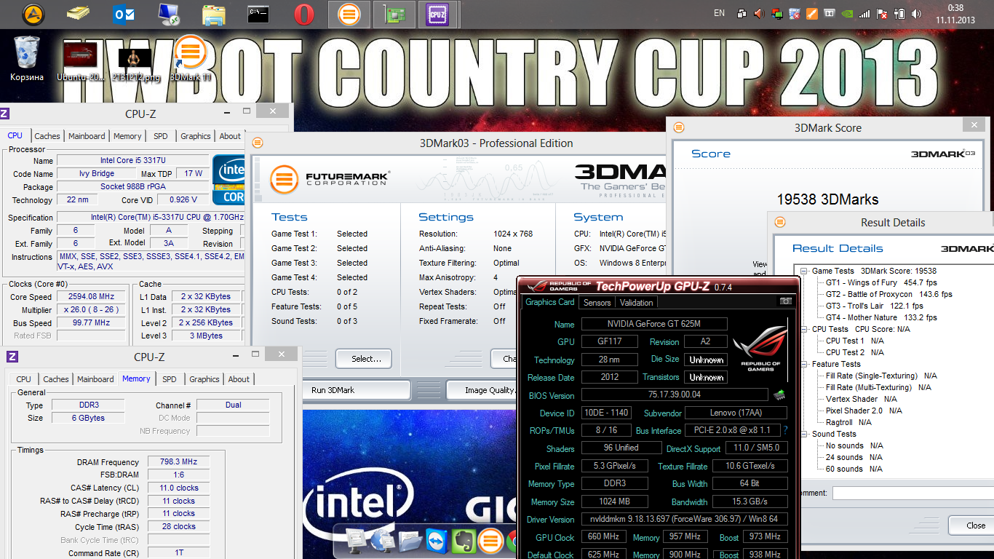Viewport: 994px width, 559px height.
Task: Switch to CPU tab in lower CPU-Z window
Action: tap(24, 379)
